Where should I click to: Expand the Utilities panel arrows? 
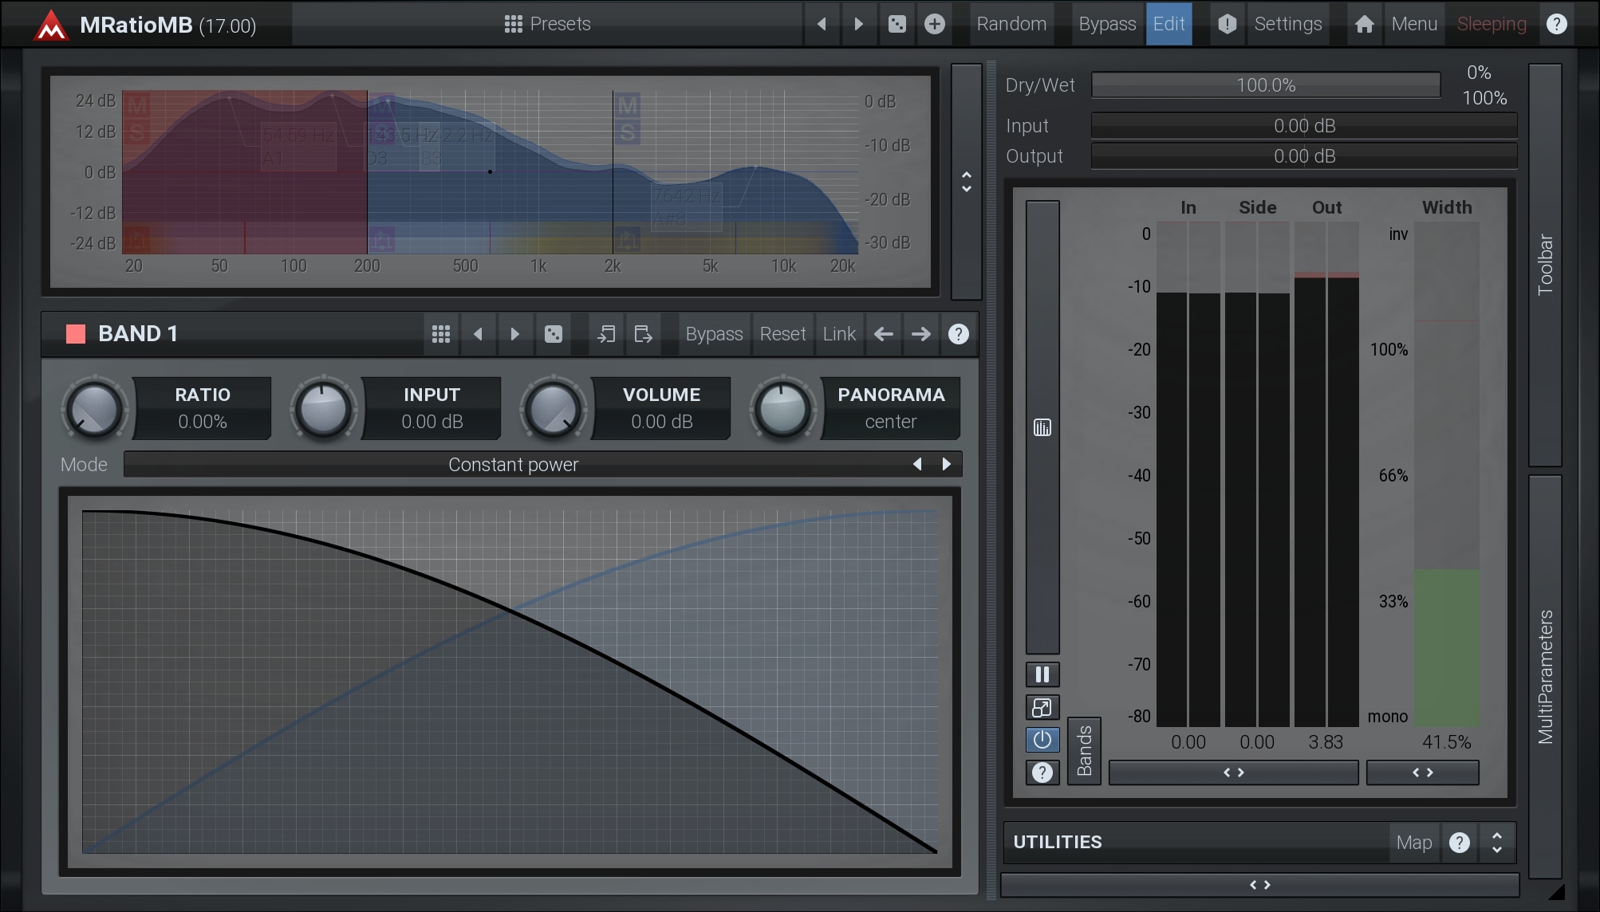[x=1496, y=843]
